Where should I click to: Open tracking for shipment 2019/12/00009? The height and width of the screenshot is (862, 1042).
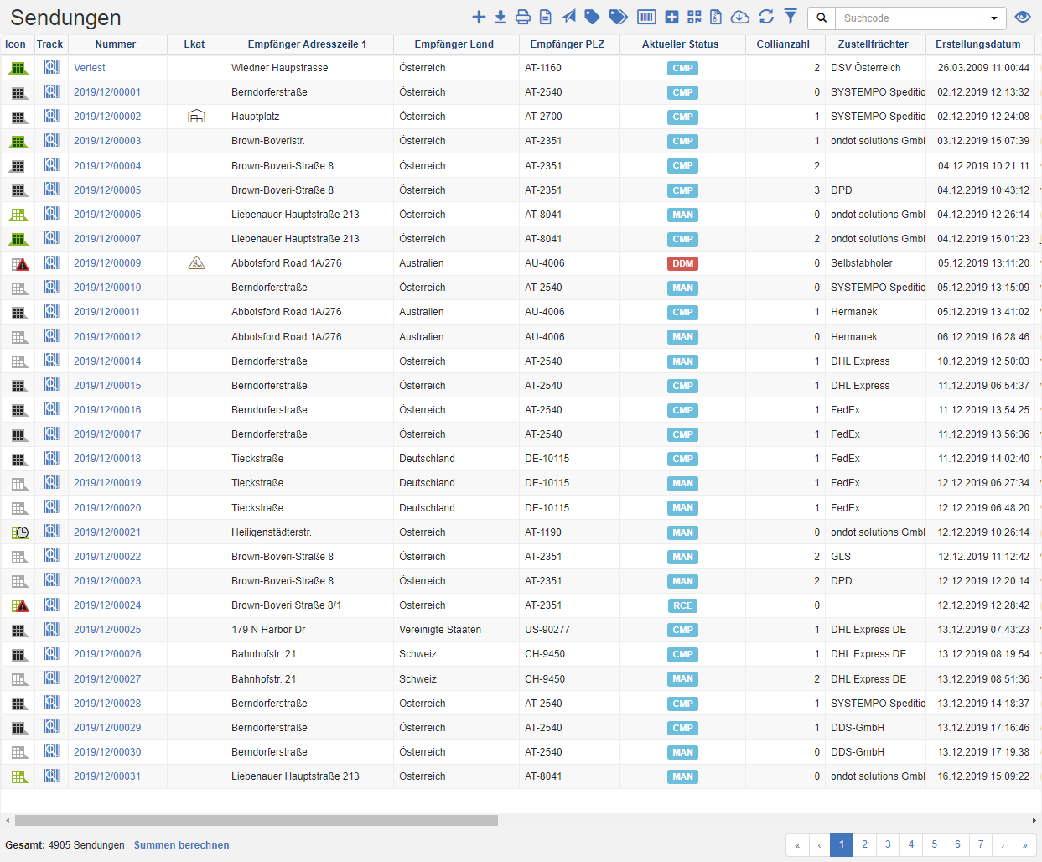click(51, 262)
